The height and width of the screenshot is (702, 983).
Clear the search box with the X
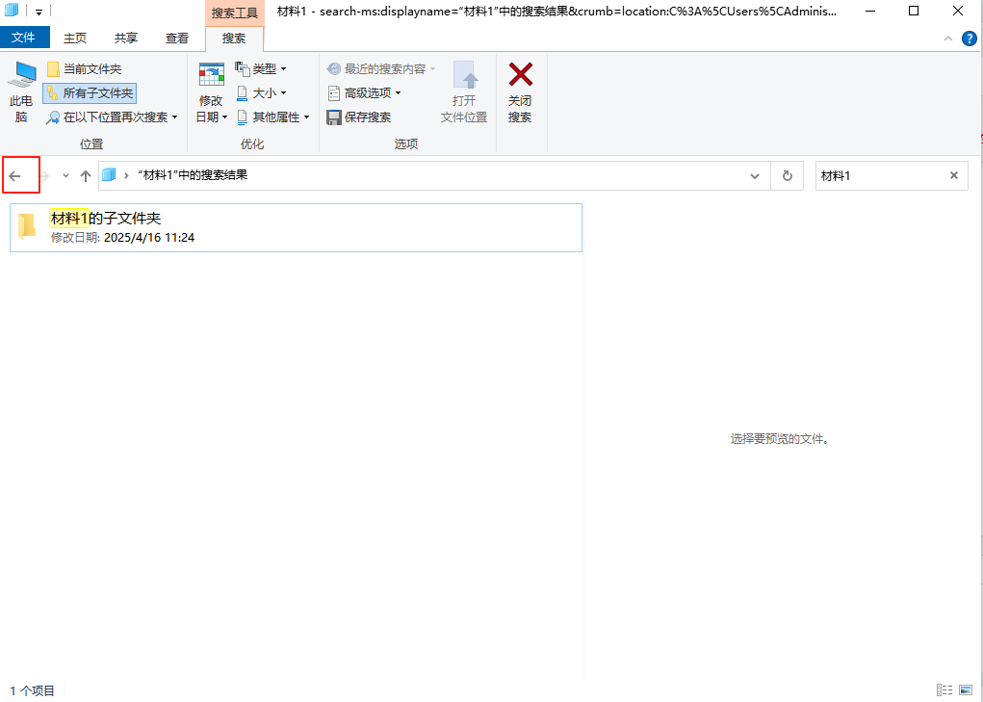(953, 175)
